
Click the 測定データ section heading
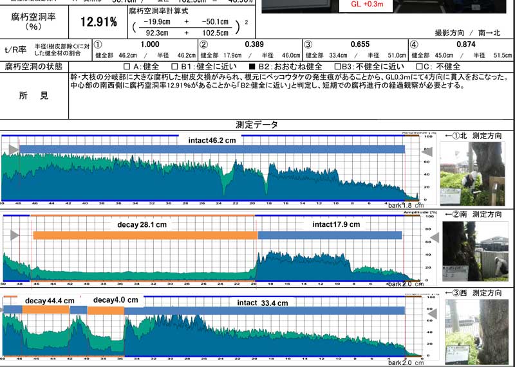tap(257, 125)
